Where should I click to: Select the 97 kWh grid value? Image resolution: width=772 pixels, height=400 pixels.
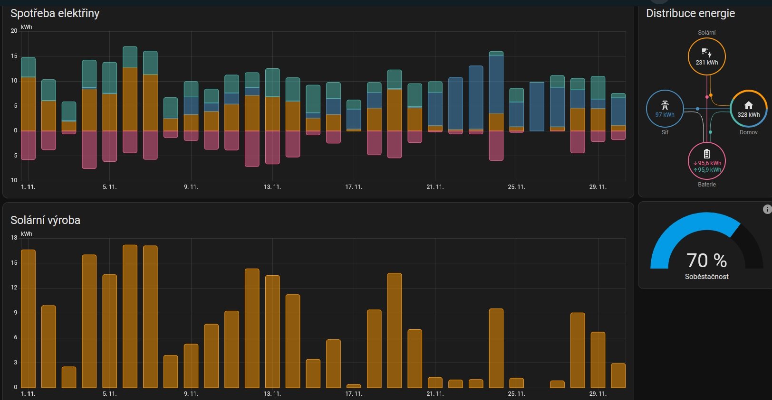[x=665, y=115]
